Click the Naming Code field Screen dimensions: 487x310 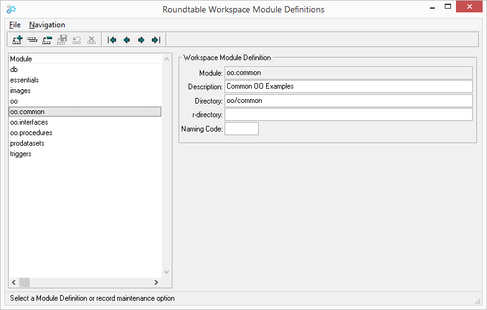tap(241, 129)
